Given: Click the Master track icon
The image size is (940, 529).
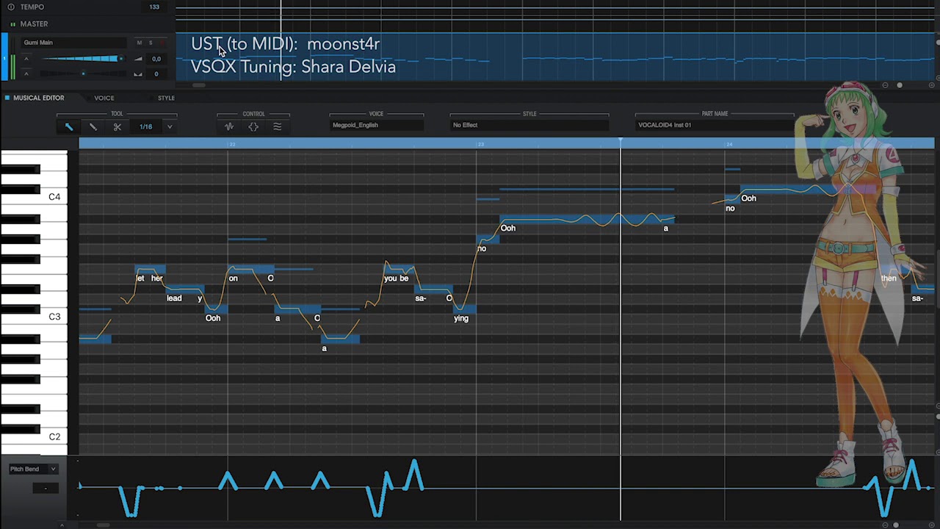Looking at the screenshot, I should pos(13,24).
